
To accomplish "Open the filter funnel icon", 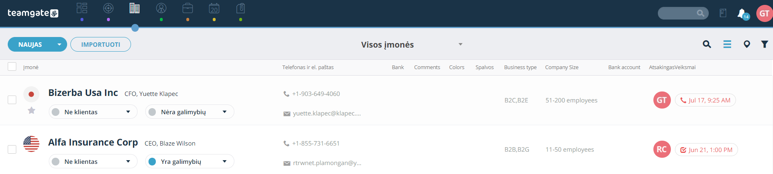I will tap(765, 44).
